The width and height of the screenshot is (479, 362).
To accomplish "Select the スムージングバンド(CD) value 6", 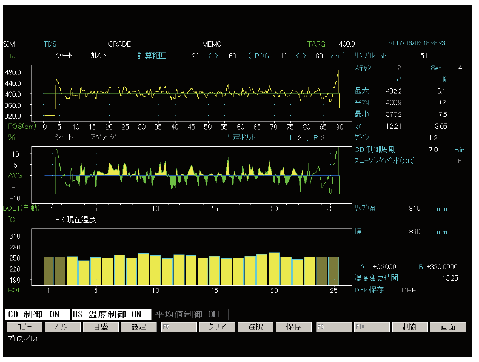I will 460,161.
